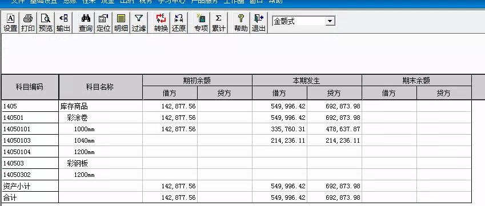Expand the 金额式 format dropdown arrow
This screenshot has width=485, height=206.
click(x=330, y=21)
